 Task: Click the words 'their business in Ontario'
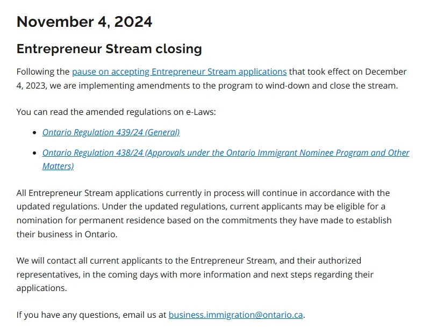click(67, 235)
